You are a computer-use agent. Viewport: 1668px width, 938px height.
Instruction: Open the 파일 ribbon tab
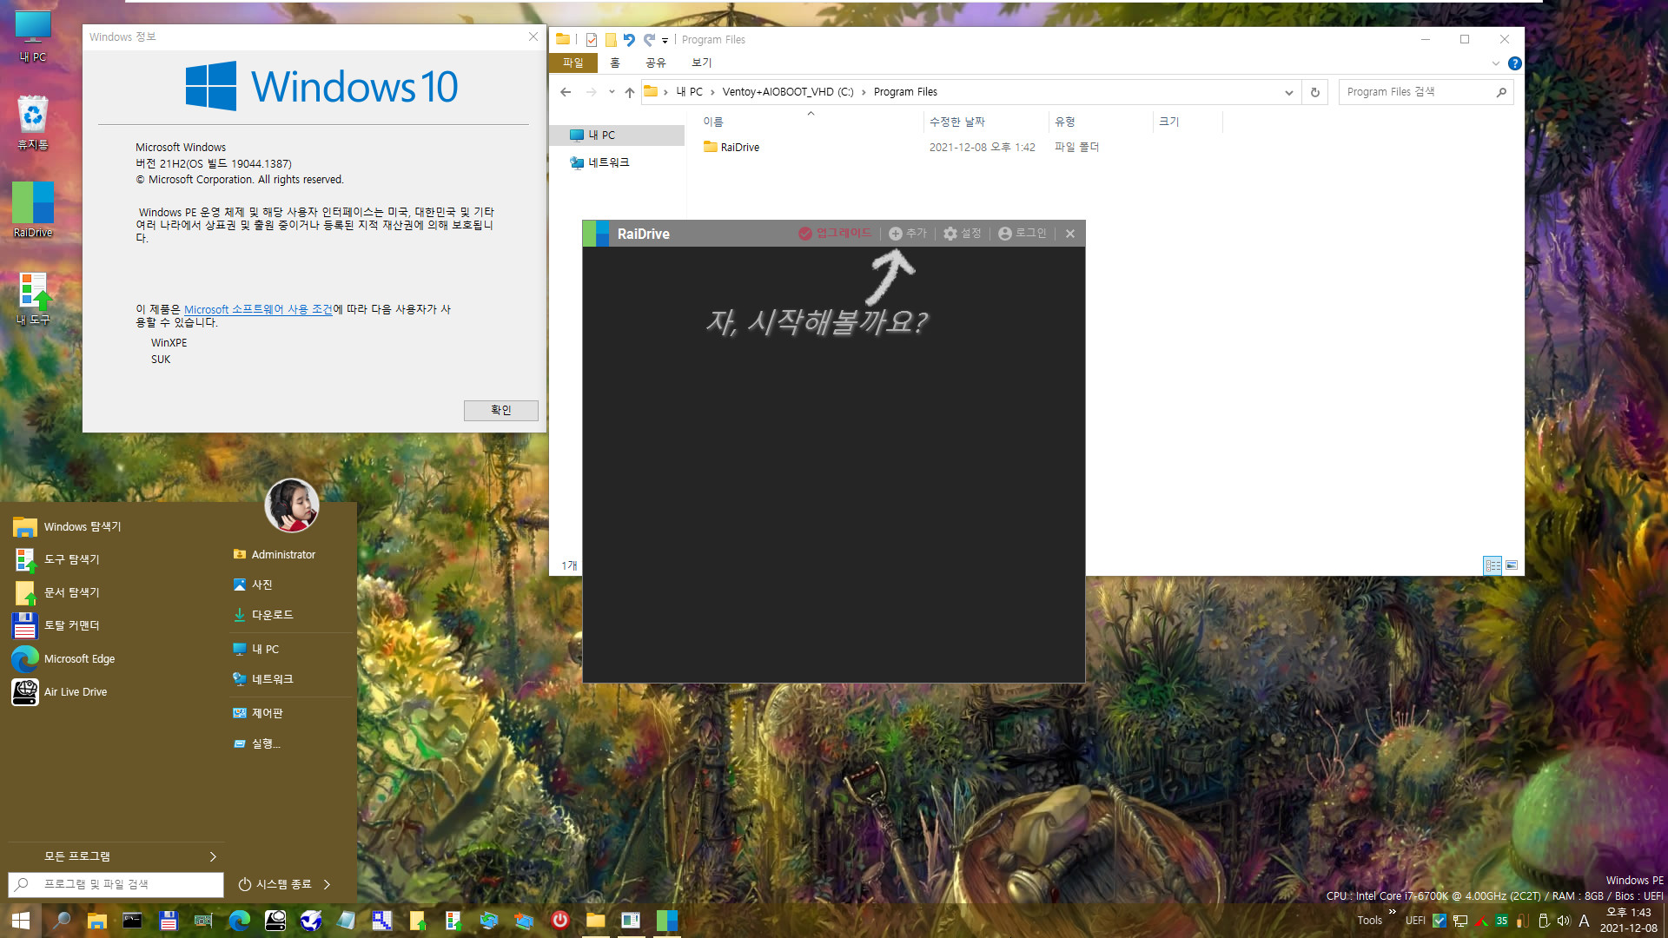click(x=573, y=63)
